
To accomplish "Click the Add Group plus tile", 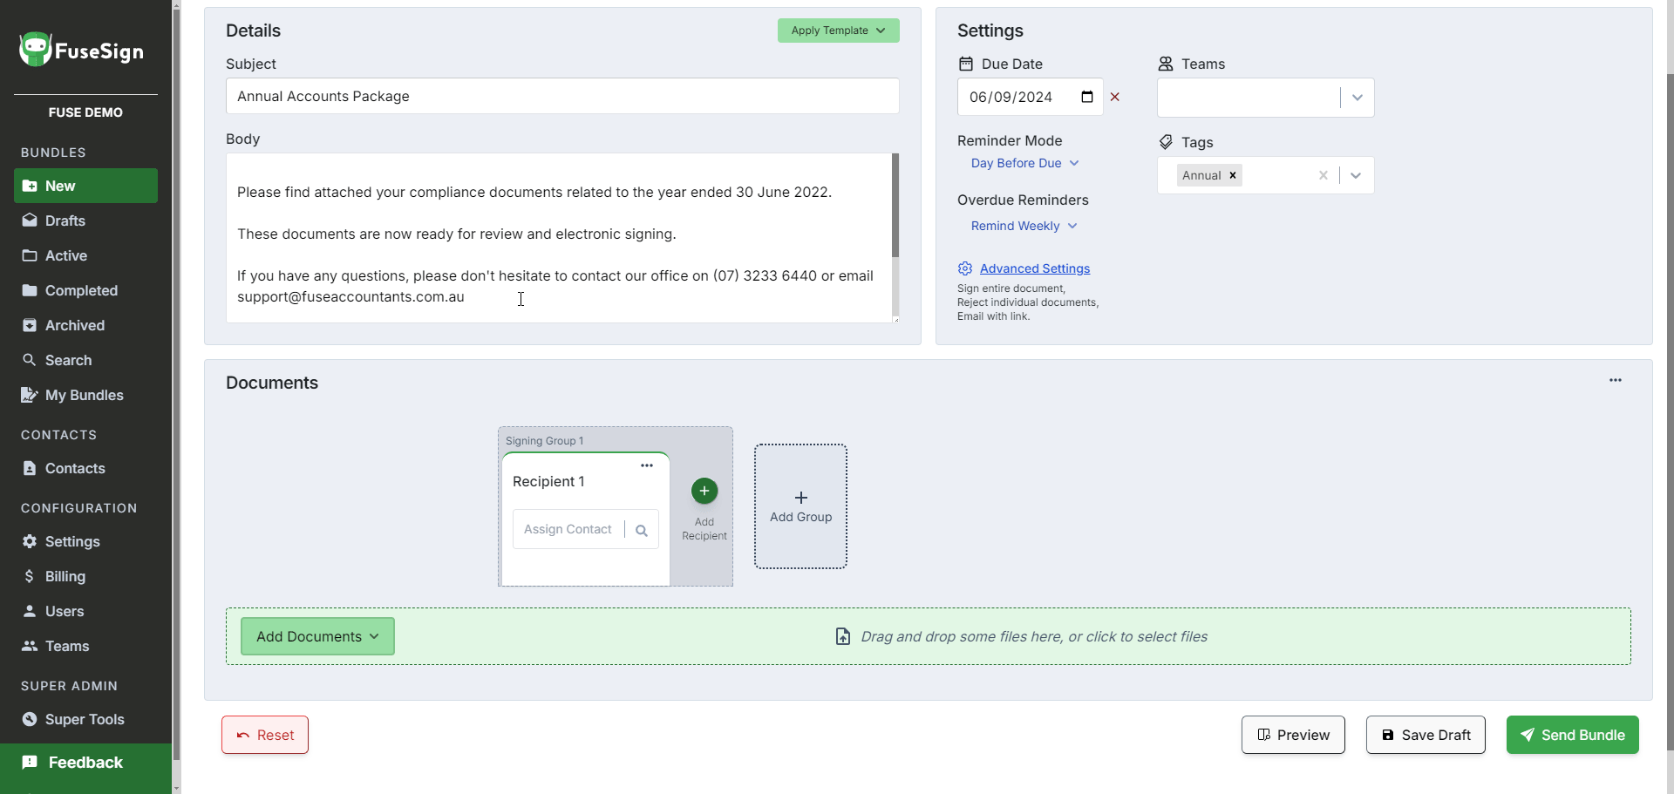I will click(800, 506).
